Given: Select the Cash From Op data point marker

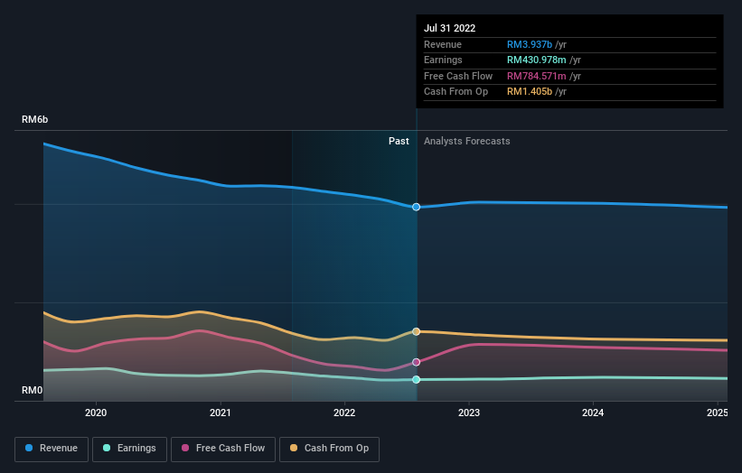Looking at the screenshot, I should click(416, 331).
